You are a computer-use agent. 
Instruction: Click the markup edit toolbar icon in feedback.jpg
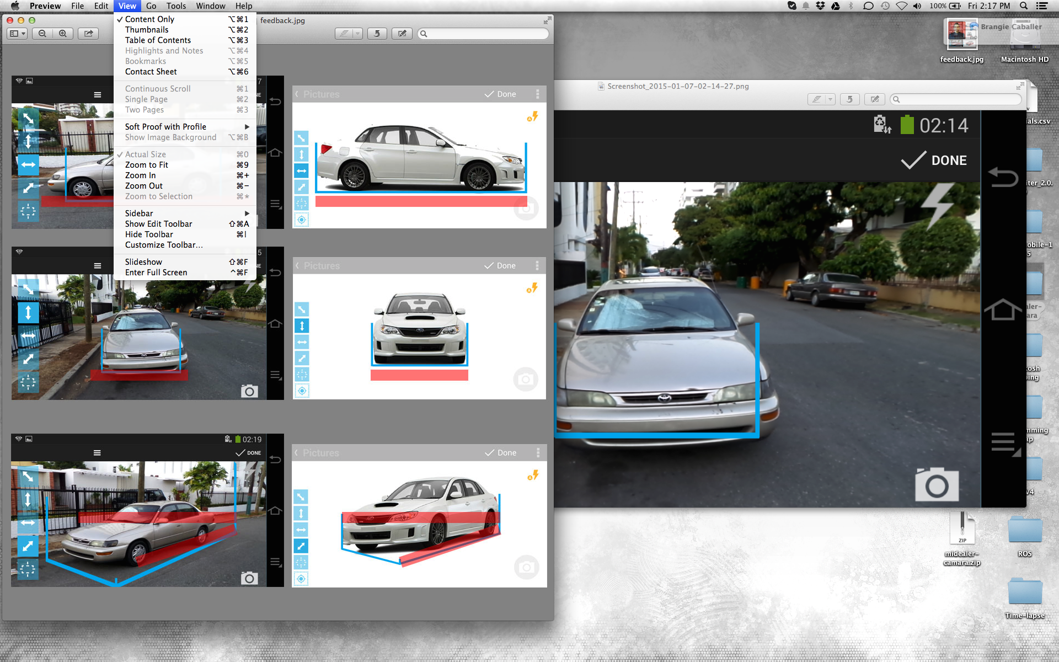point(402,34)
